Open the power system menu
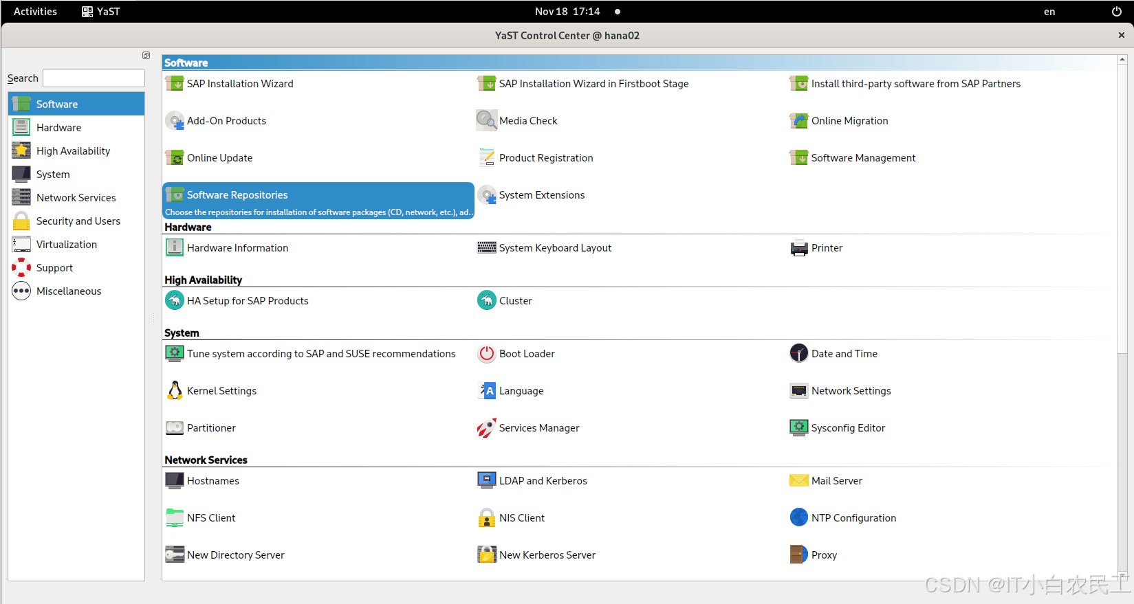The image size is (1134, 604). [x=1116, y=12]
